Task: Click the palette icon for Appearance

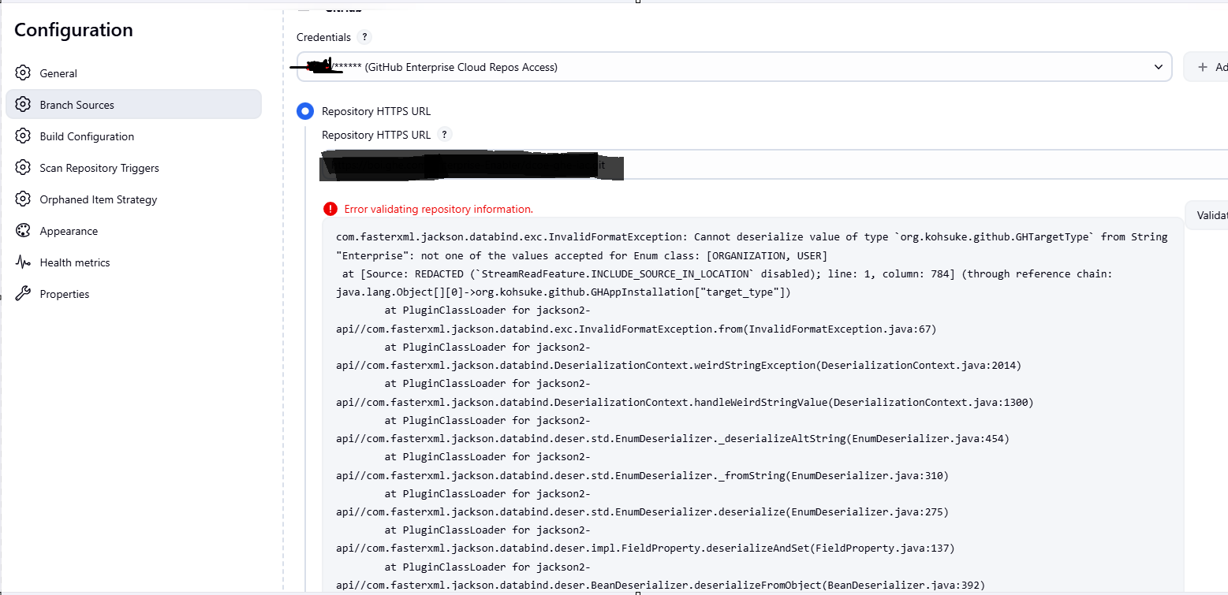Action: [x=23, y=231]
